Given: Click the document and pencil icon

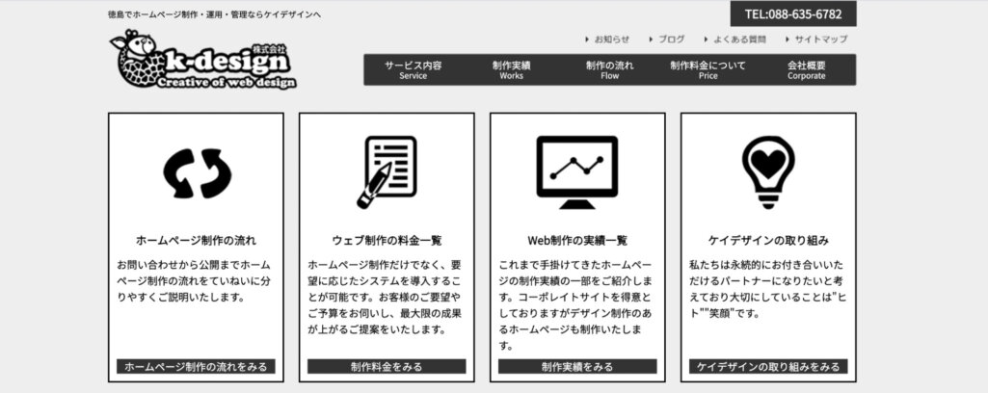Looking at the screenshot, I should tap(387, 171).
